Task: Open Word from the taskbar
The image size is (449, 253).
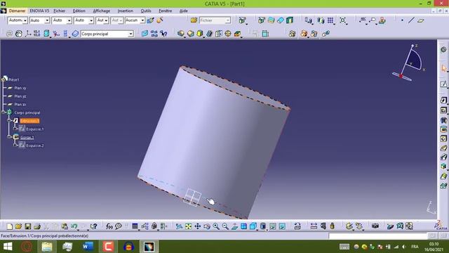Action: [x=88, y=247]
